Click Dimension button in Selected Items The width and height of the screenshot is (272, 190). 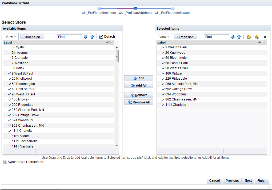pyautogui.click(x=185, y=37)
